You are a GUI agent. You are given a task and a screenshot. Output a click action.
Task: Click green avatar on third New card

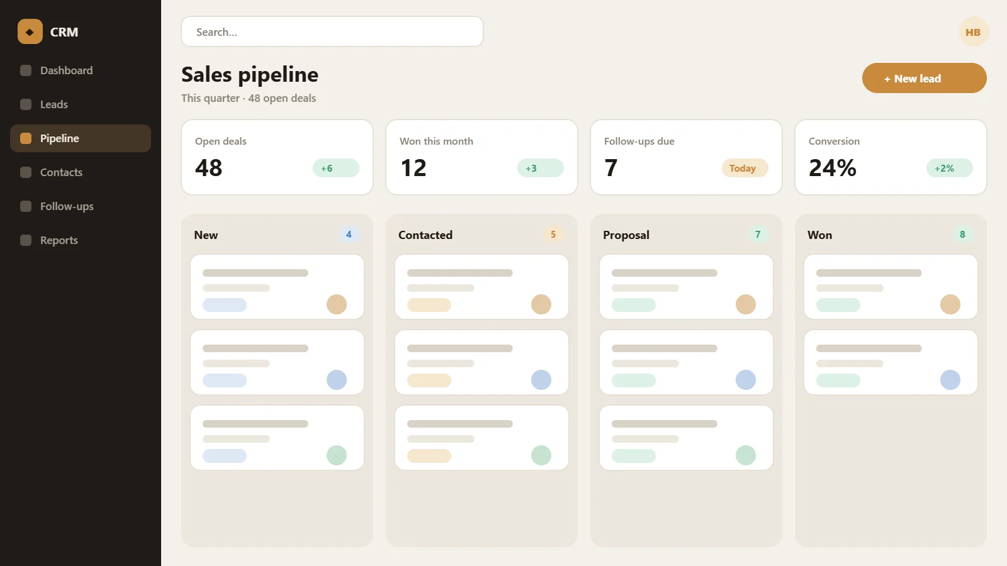coord(337,455)
